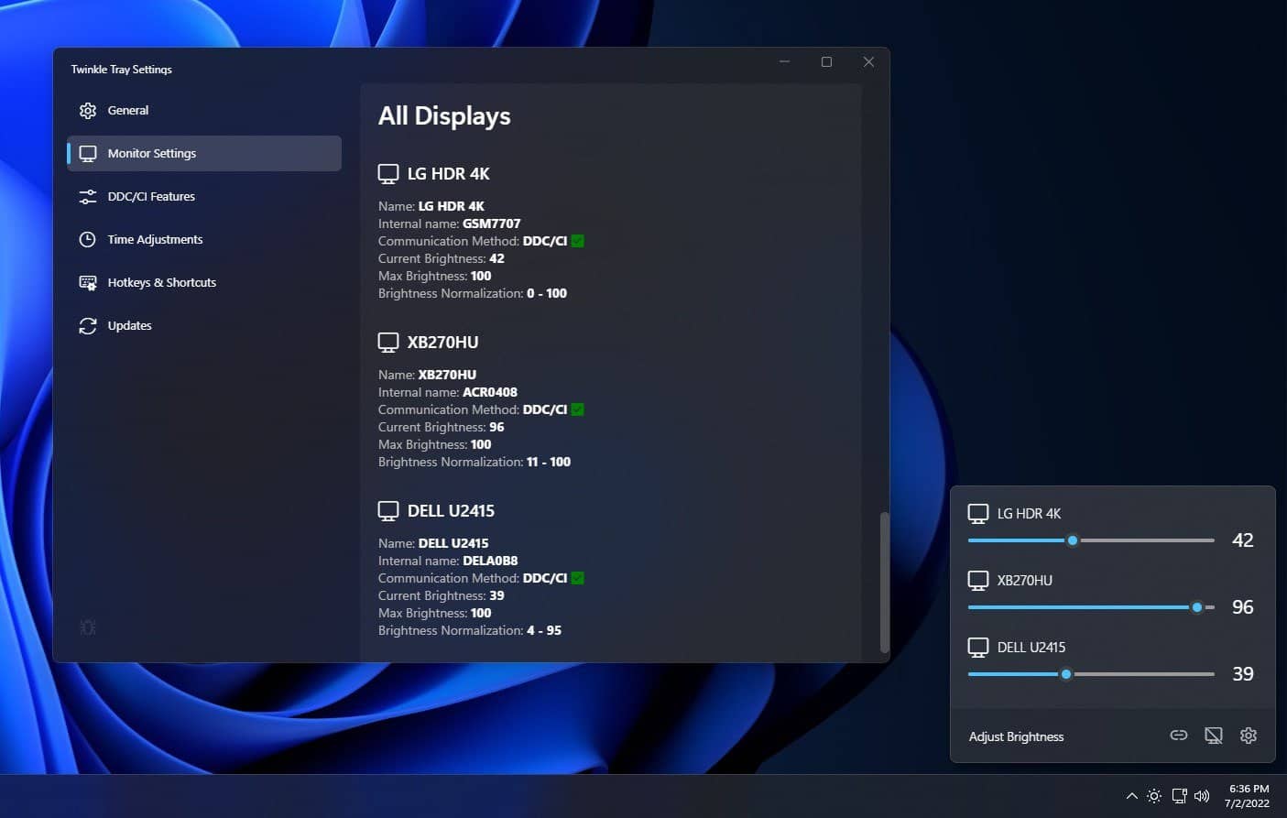Image resolution: width=1287 pixels, height=818 pixels.
Task: Open settings from the brightness tray panel gear
Action: click(1249, 736)
